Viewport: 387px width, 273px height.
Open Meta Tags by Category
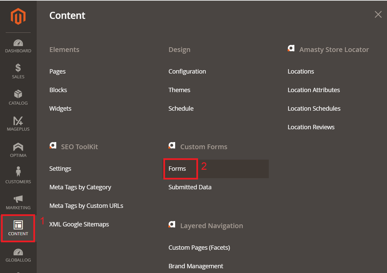[x=80, y=187]
